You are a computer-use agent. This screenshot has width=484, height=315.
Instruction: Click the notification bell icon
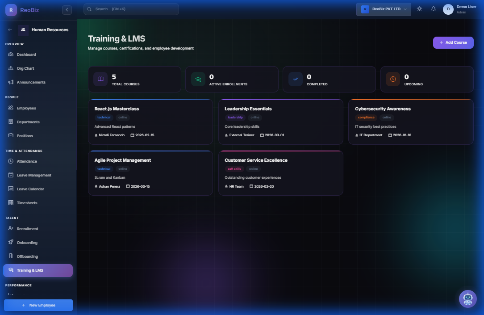[x=433, y=8]
